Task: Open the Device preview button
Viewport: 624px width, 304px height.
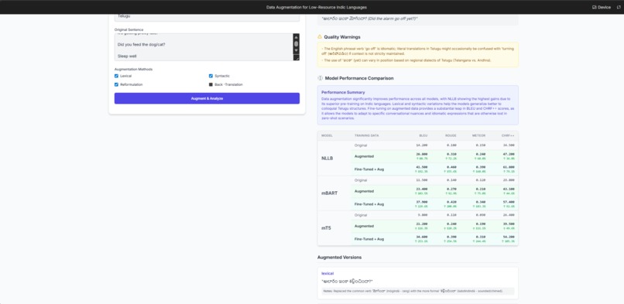Action: (602, 7)
